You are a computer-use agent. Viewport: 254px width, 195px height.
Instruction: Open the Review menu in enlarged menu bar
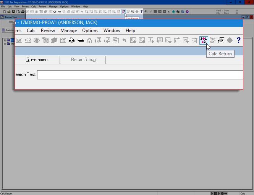coord(48,31)
